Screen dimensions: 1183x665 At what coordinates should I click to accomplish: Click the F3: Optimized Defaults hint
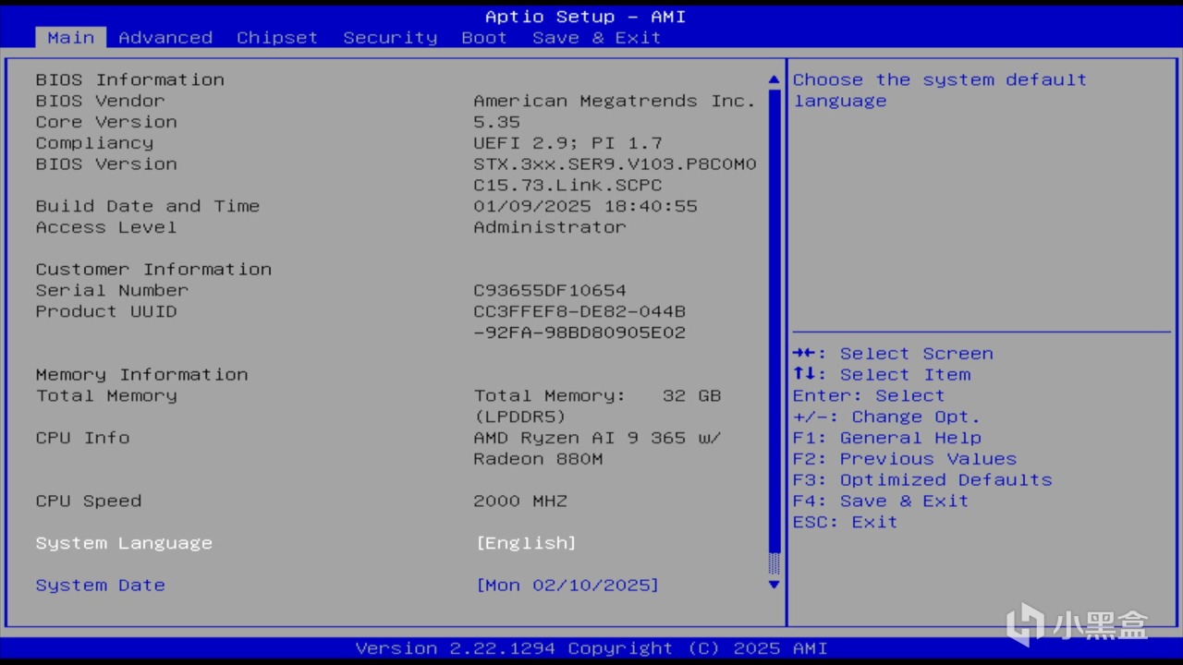pos(922,480)
